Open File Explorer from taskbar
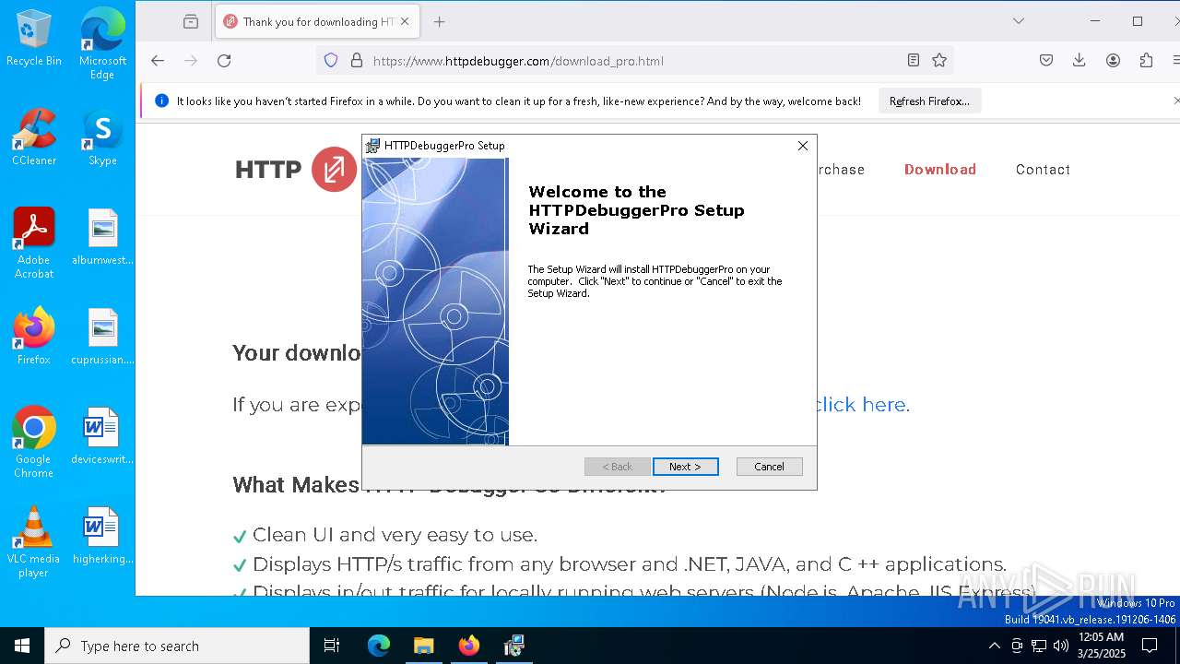 coord(423,646)
